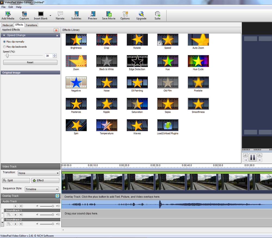This screenshot has width=272, height=238.
Task: Open the Options toolbar item
Action: coord(125,16)
